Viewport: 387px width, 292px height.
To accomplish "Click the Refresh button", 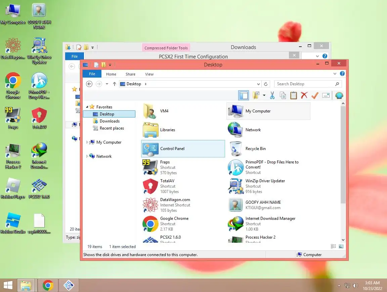I will click(266, 84).
